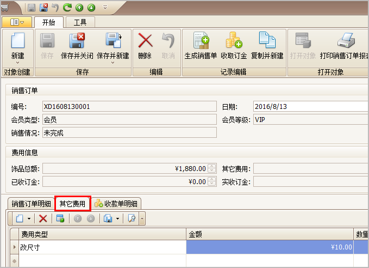The image size is (369, 268).
Task: Decrease 已收订金 with spinner down arrow
Action: (212, 184)
